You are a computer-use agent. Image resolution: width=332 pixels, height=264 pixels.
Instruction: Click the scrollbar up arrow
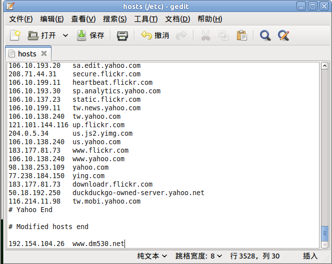point(324,66)
